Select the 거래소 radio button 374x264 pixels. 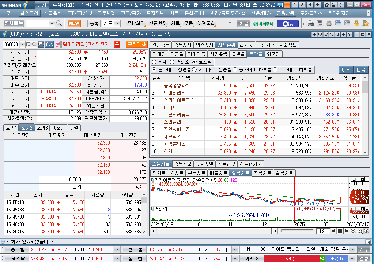pyautogui.click(x=172, y=62)
